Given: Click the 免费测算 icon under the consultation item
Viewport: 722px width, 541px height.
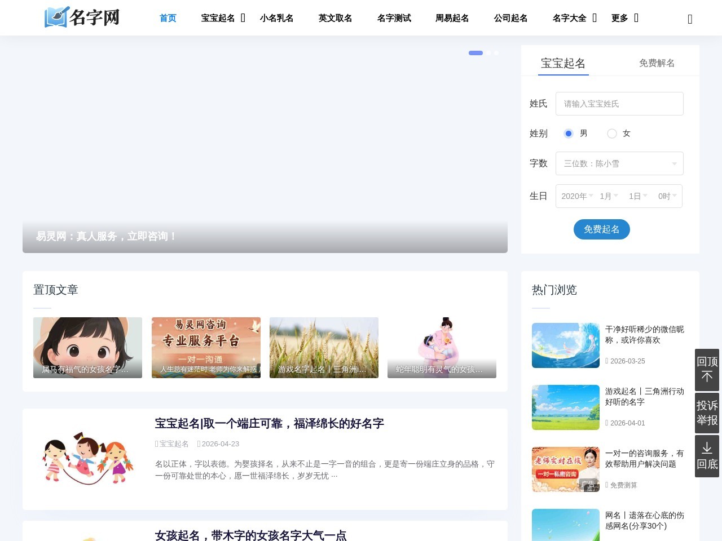Looking at the screenshot, I should [606, 485].
